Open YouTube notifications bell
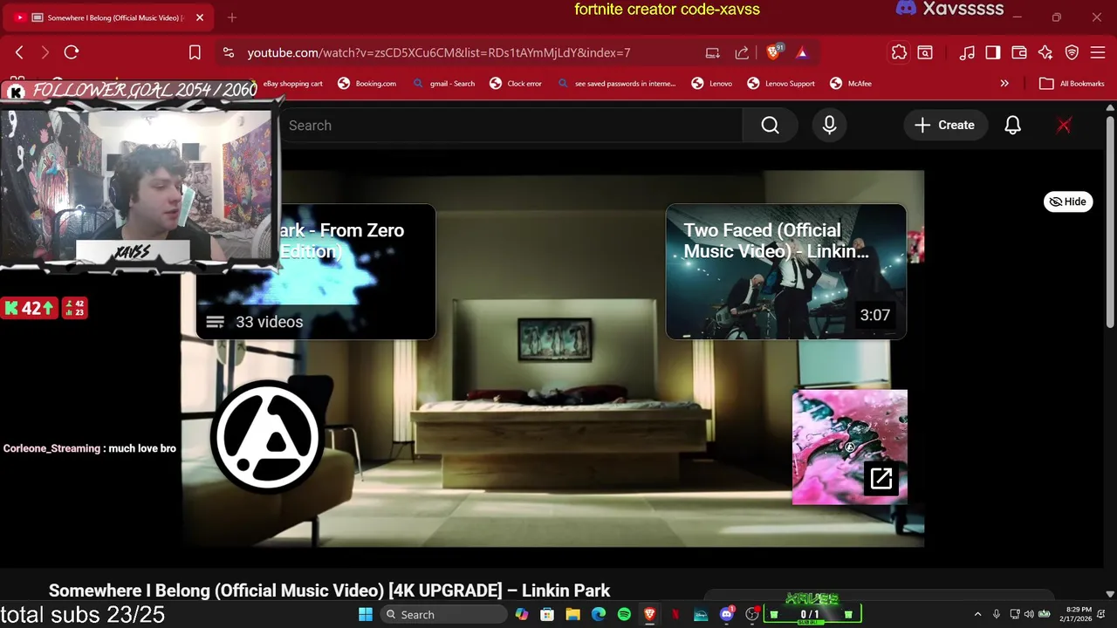Image resolution: width=1117 pixels, height=628 pixels. tap(1012, 126)
